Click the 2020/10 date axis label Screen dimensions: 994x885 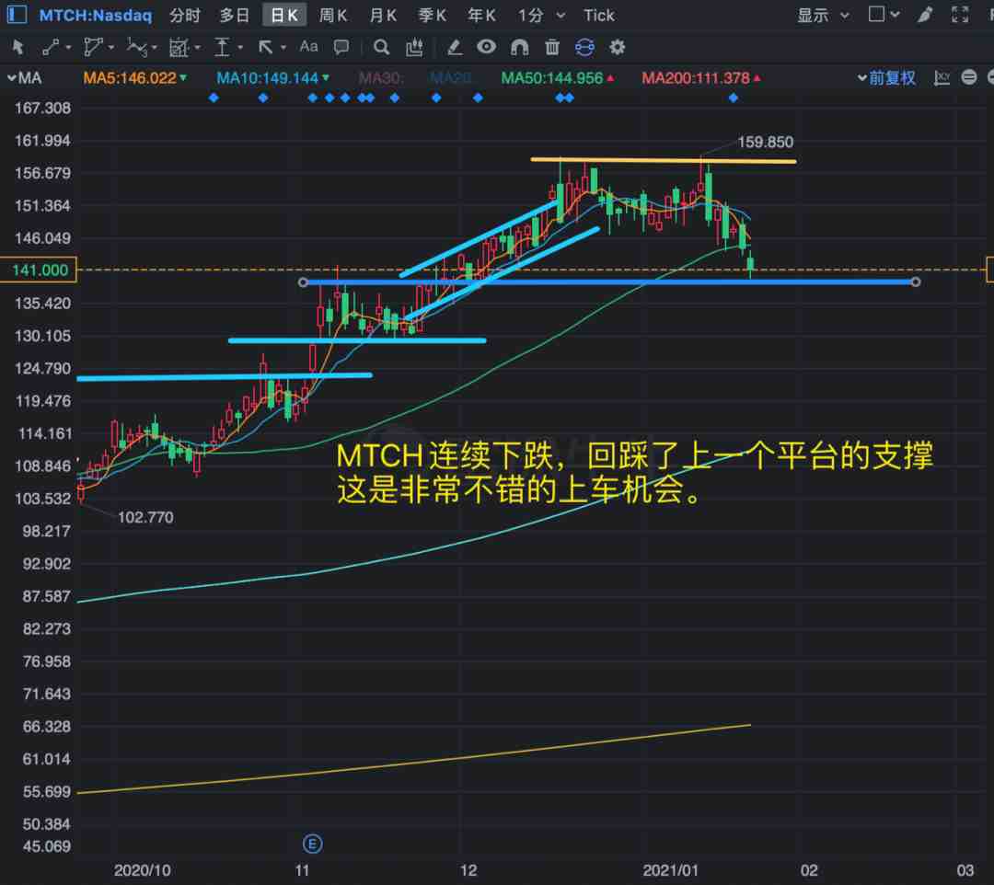point(142,870)
